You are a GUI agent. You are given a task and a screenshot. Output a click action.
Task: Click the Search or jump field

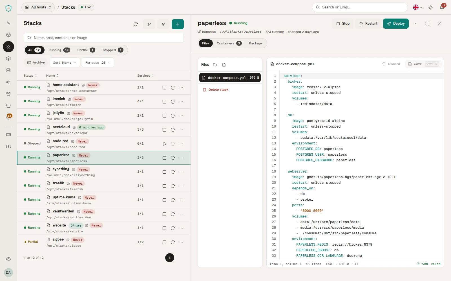pos(360,7)
